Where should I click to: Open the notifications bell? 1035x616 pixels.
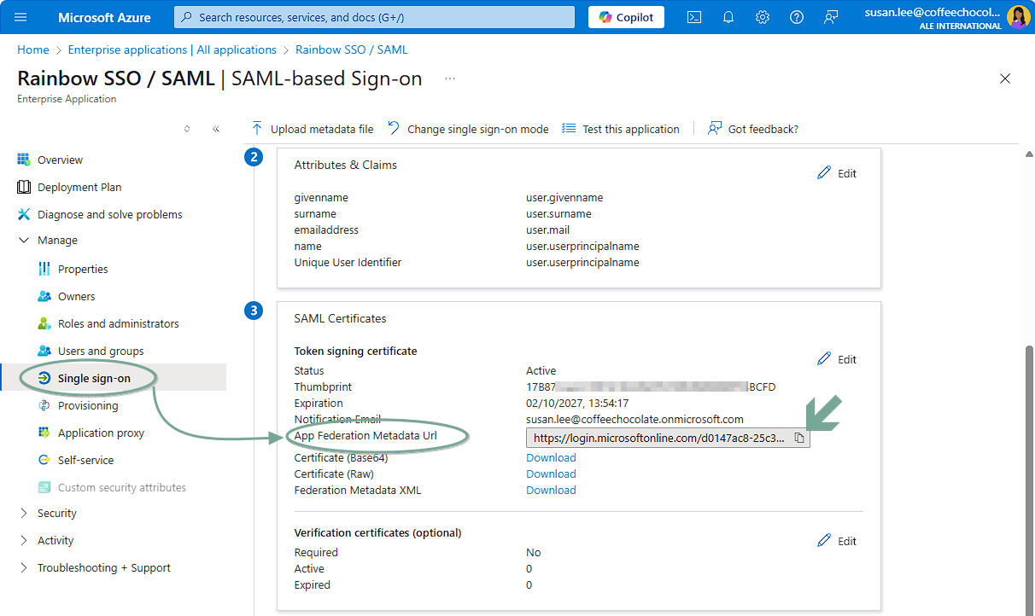point(728,17)
